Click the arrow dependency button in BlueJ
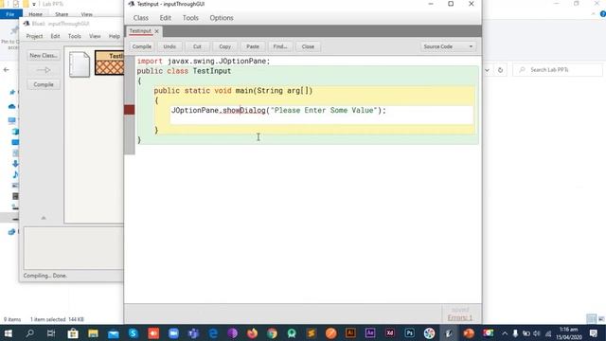Image resolution: width=606 pixels, height=341 pixels. (44, 70)
